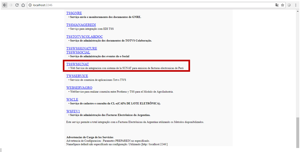Click the paragraph starting 'Este serviço permite'
Image resolution: width=301 pixels, height=152 pixels.
(x=135, y=122)
